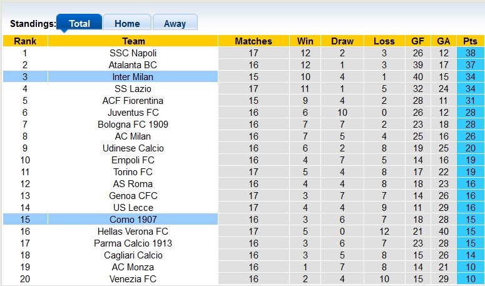Select the highlighted Inter Milan row

(x=133, y=77)
